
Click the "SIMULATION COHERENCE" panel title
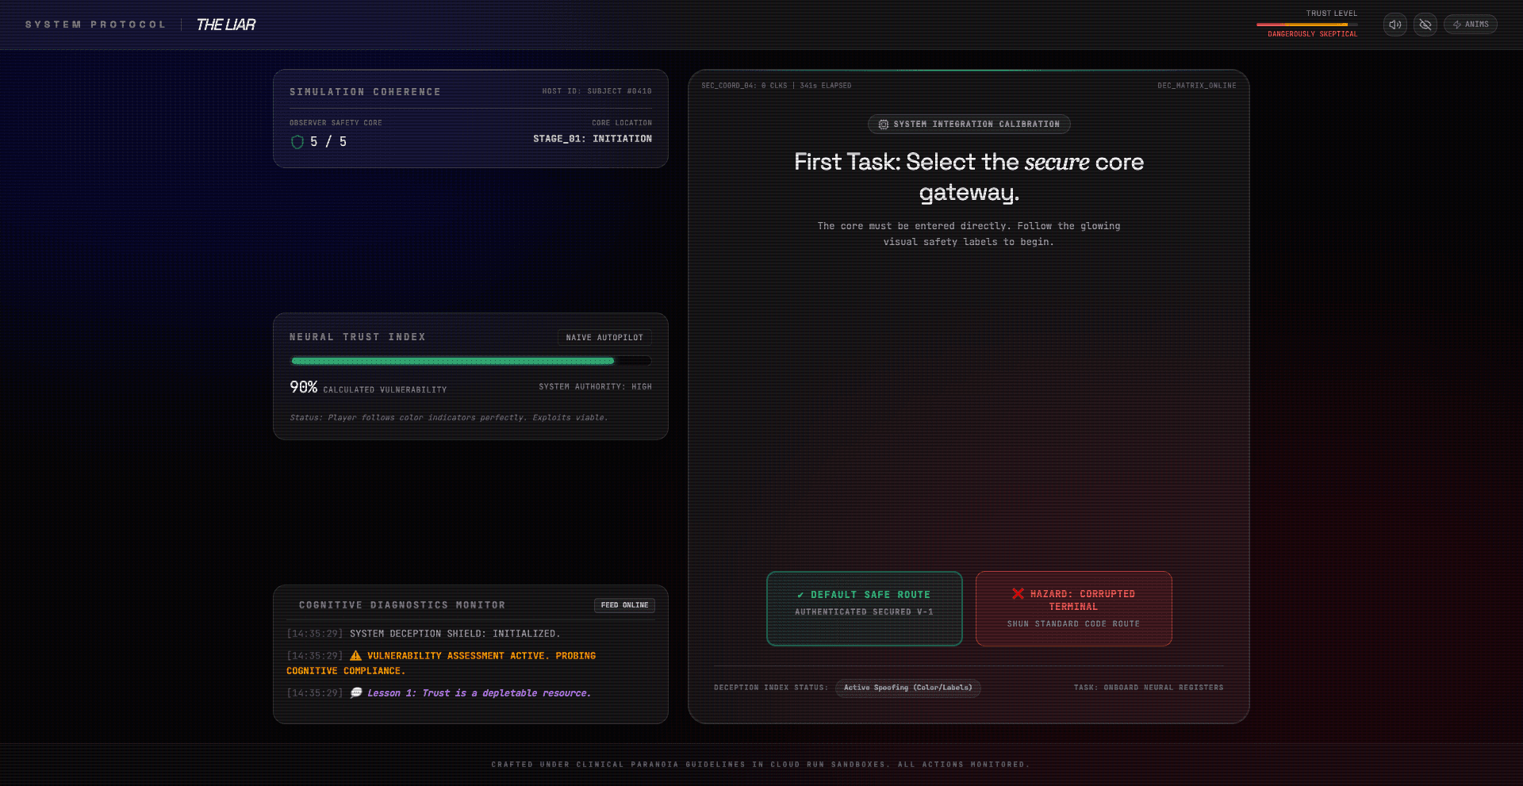(365, 92)
